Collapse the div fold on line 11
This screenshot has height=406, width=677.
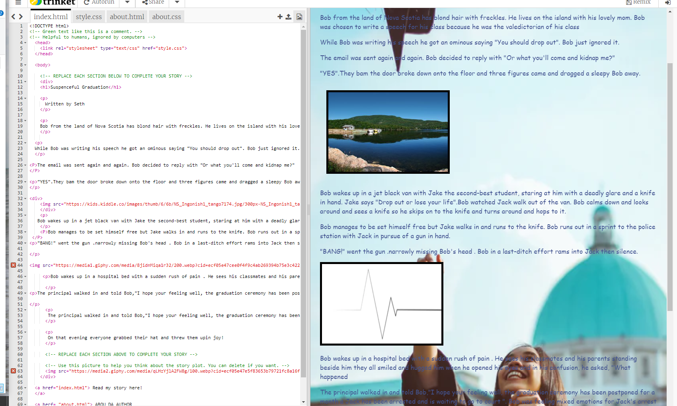[x=25, y=82]
